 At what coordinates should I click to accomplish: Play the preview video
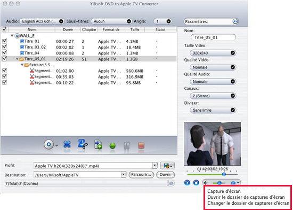187,182
